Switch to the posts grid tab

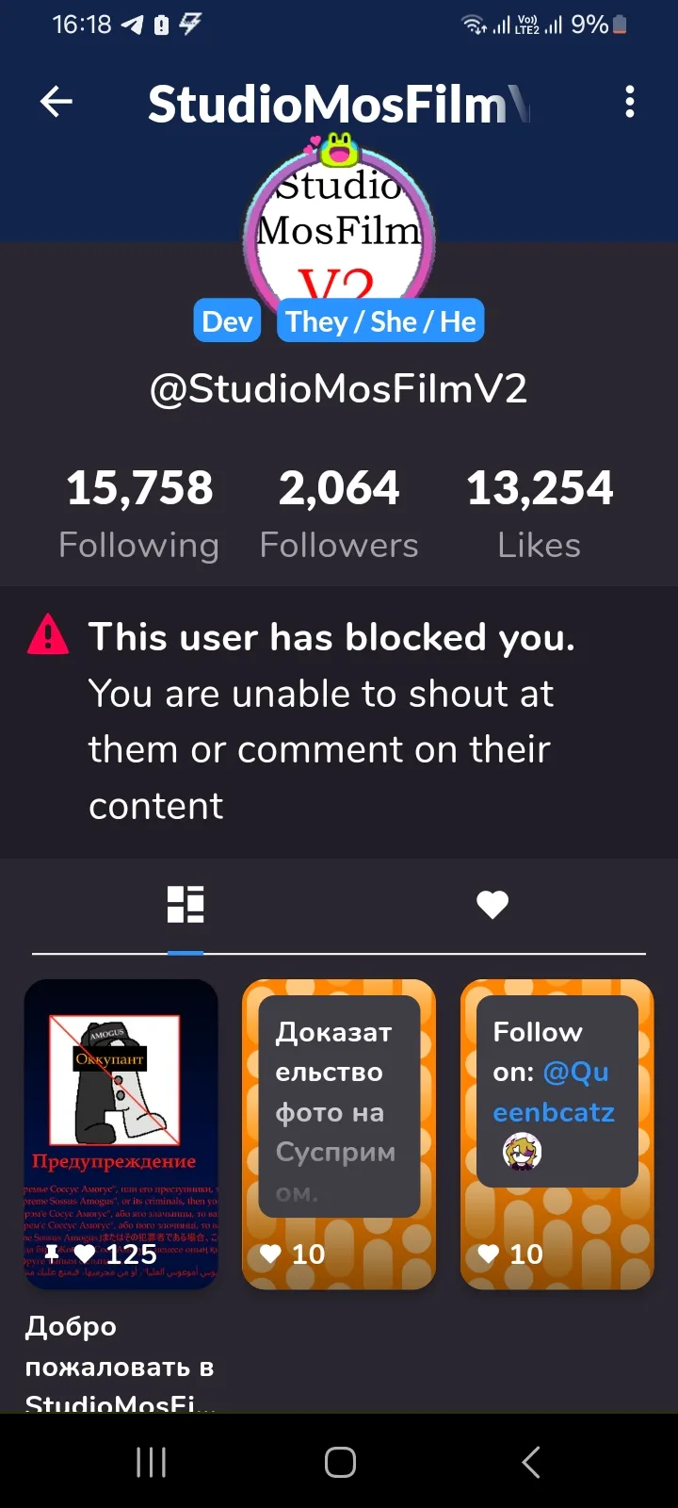click(x=186, y=905)
